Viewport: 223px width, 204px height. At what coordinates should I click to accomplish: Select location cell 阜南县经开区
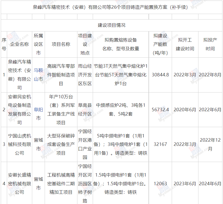(x=85, y=110)
